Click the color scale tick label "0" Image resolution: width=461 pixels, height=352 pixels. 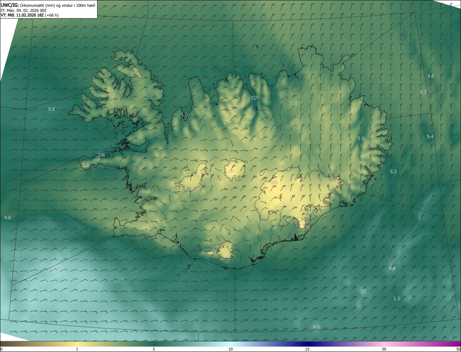pyautogui.click(x=1, y=349)
